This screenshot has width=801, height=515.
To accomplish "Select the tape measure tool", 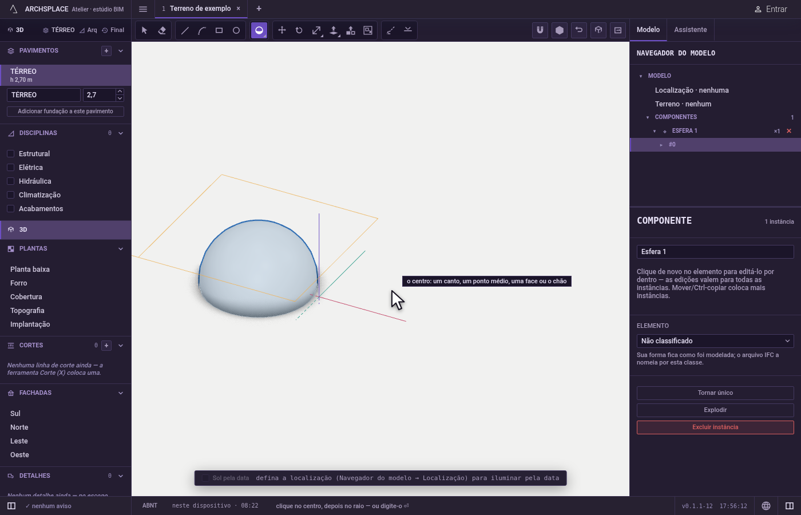I will pyautogui.click(x=391, y=30).
